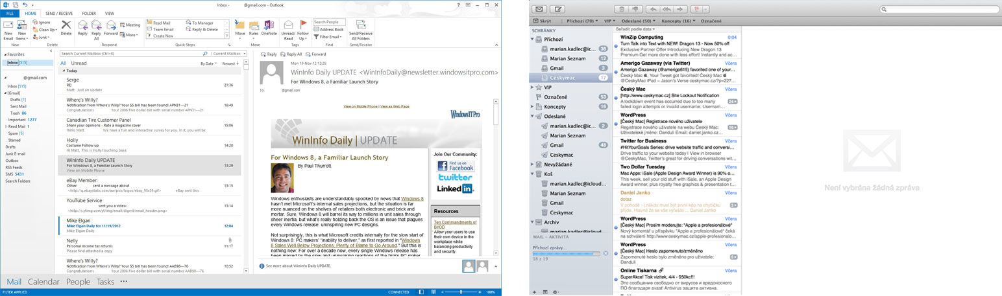This screenshot has height=296, width=1002.
Task: Click the compose new message icon in Mail
Action: 559,9
